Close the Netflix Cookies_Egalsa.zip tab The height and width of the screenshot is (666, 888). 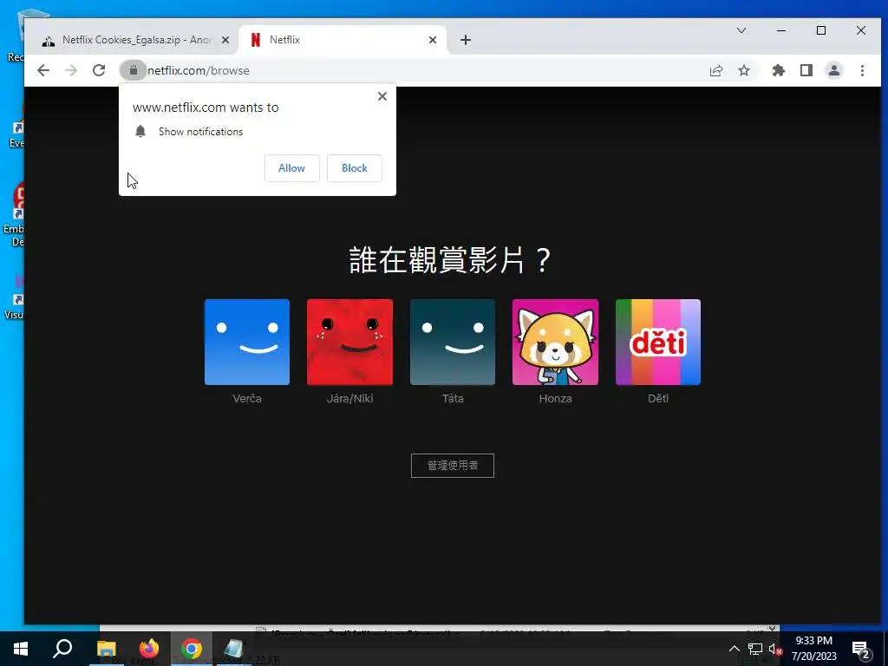click(225, 40)
